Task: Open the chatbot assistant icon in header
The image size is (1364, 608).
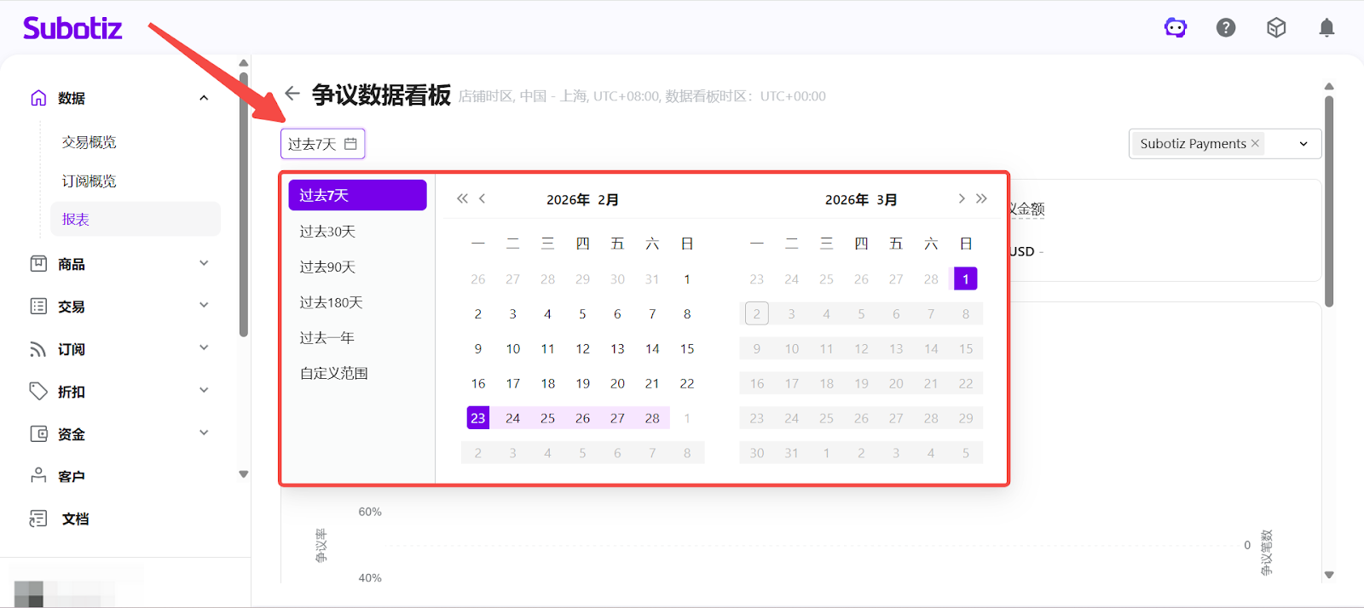Action: click(1176, 28)
